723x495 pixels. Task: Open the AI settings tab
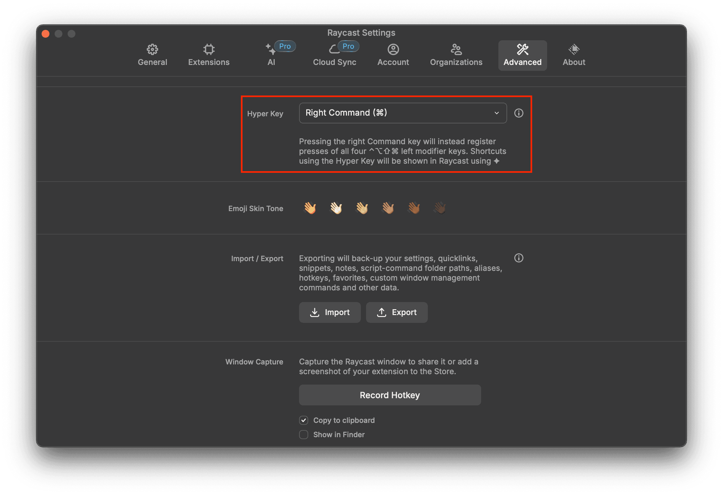point(271,55)
